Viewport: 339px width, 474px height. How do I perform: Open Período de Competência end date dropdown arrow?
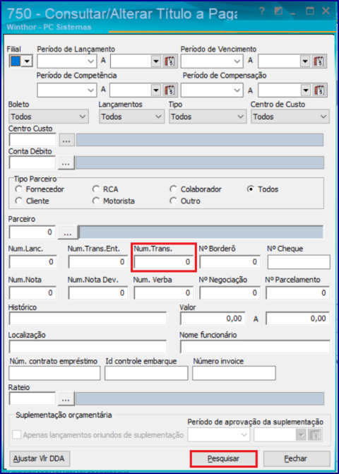(x=156, y=90)
